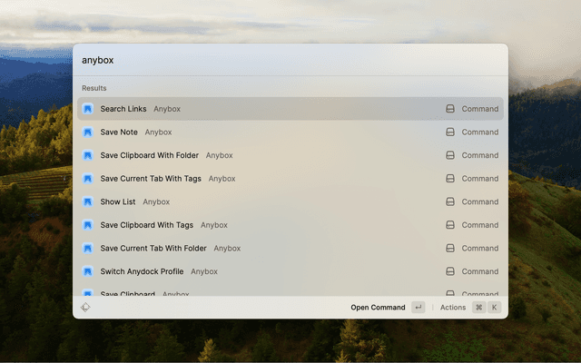Select the Search Links command

[123, 109]
